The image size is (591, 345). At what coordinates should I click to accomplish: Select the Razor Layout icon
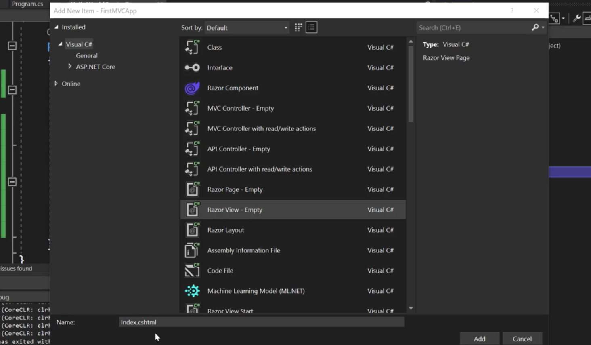(x=192, y=230)
